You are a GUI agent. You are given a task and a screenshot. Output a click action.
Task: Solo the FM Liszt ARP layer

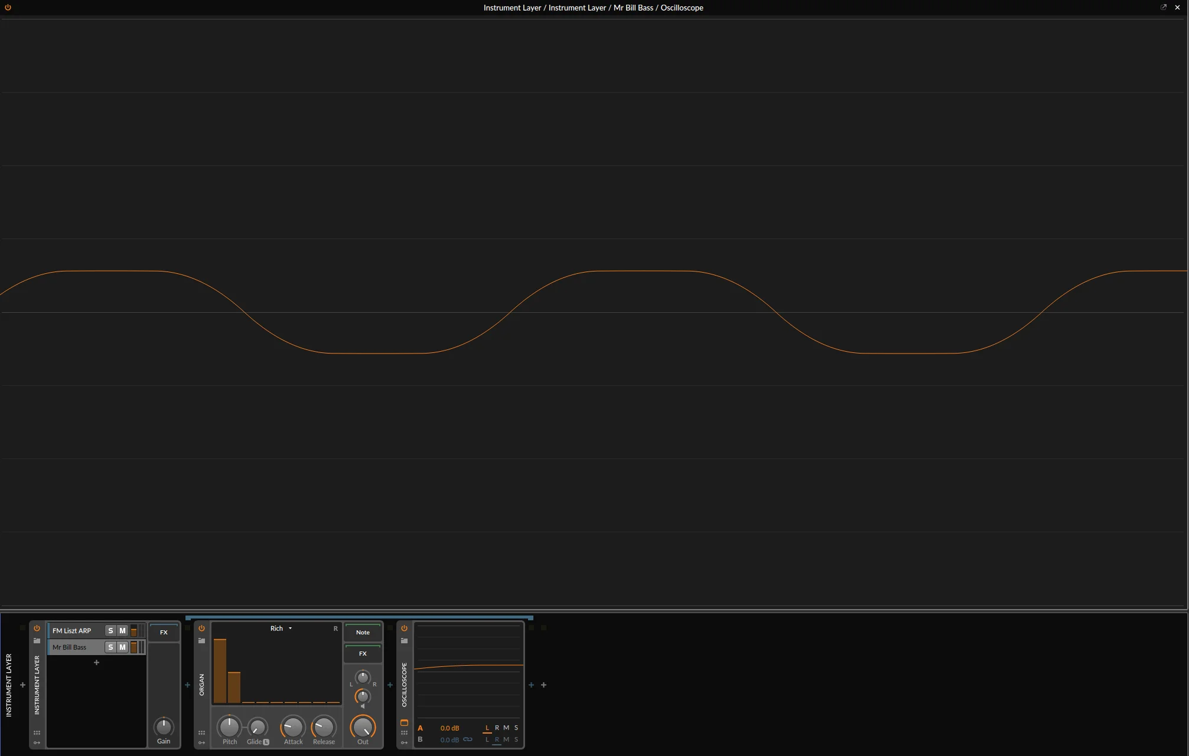(x=110, y=631)
